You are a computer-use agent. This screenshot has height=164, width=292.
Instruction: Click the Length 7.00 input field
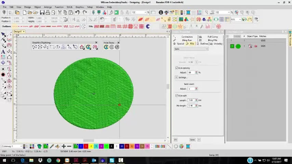[191, 100]
